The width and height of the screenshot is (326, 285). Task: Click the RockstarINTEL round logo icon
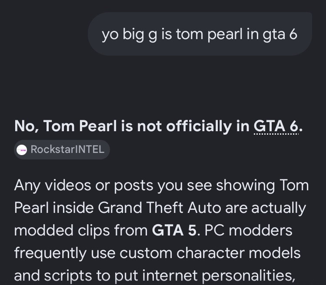pos(22,150)
